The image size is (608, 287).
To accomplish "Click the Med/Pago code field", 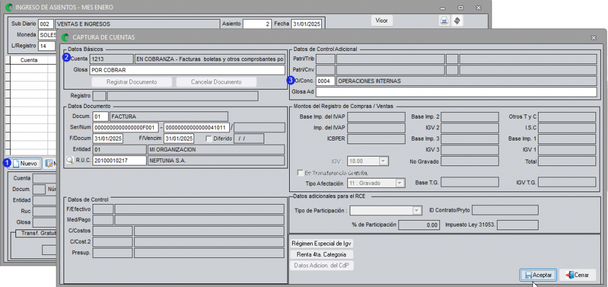I will 103,220.
